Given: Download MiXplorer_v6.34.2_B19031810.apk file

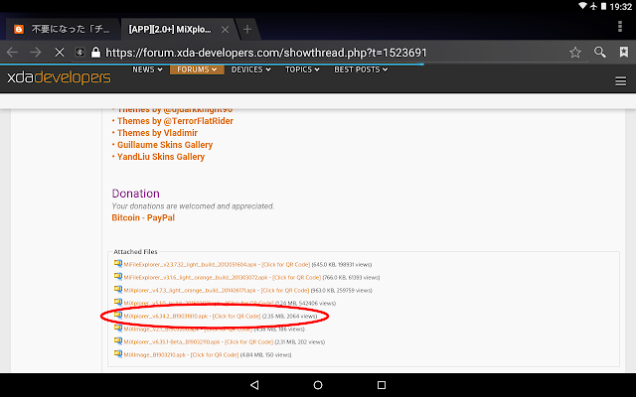Looking at the screenshot, I should click(x=166, y=316).
